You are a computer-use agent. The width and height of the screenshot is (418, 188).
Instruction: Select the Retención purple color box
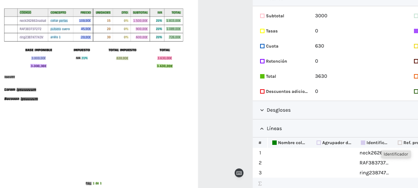point(262,61)
